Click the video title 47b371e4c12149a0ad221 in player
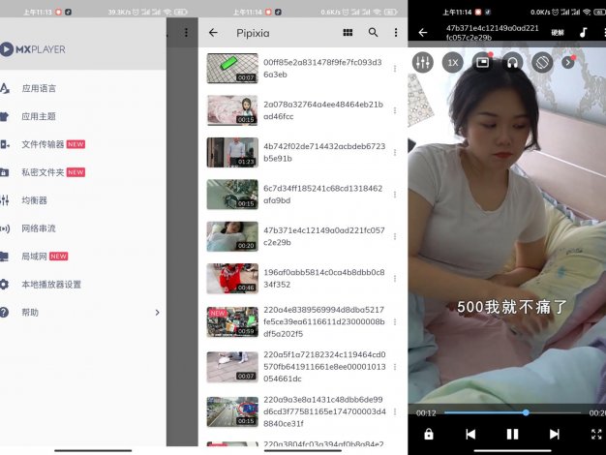This screenshot has width=606, height=455. point(493,33)
